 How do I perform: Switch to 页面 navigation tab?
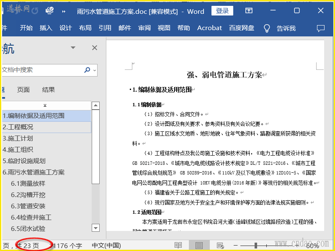[23, 90]
